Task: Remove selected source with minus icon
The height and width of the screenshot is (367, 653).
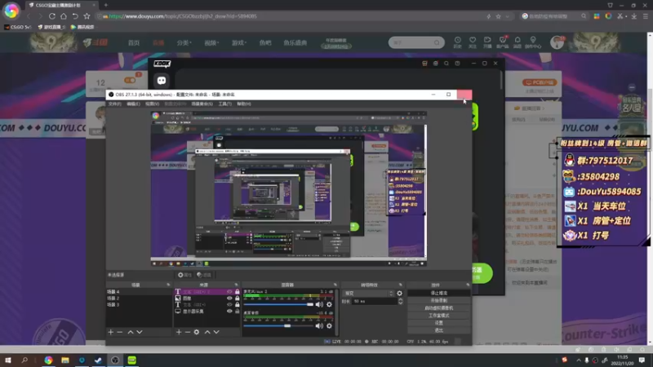Action: [x=188, y=332]
